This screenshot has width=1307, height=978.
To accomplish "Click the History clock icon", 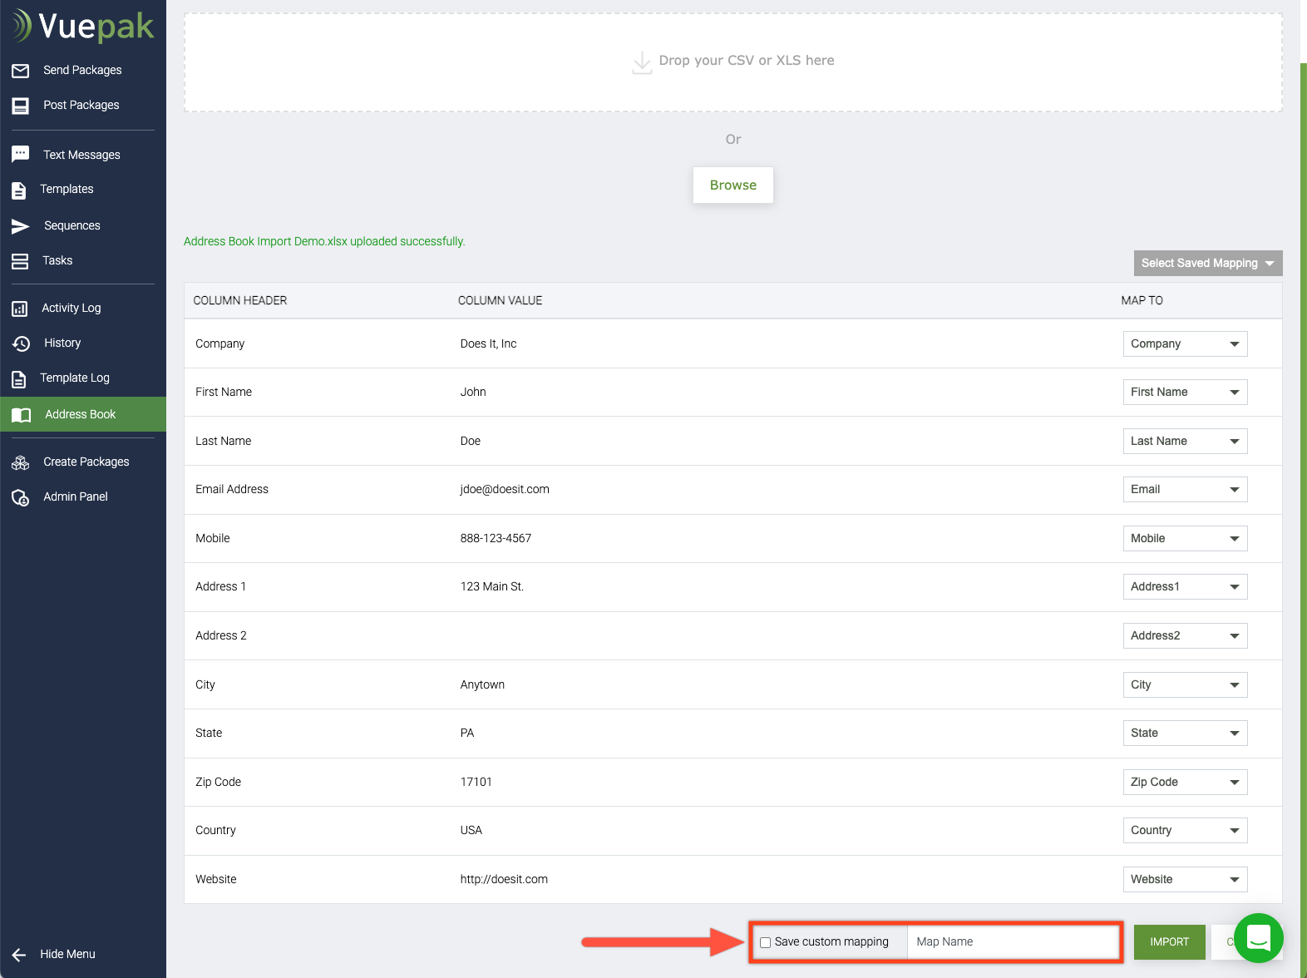I will coord(21,343).
